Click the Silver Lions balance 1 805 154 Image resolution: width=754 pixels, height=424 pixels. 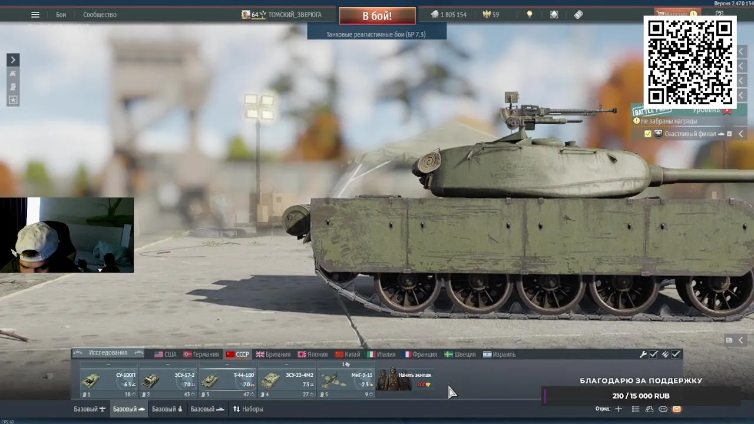[448, 15]
